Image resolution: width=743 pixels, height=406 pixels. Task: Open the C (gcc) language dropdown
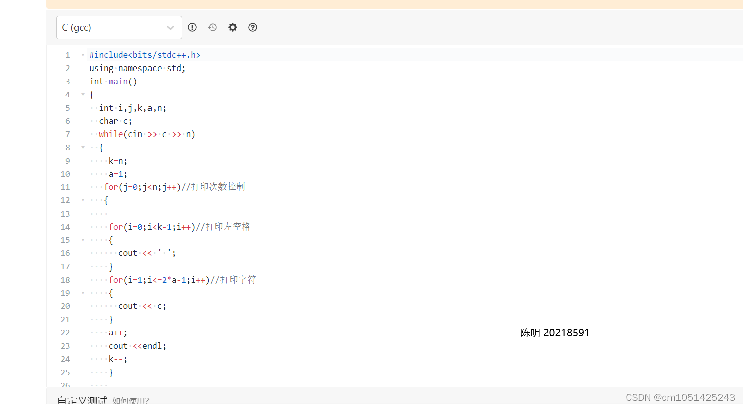pyautogui.click(x=119, y=27)
